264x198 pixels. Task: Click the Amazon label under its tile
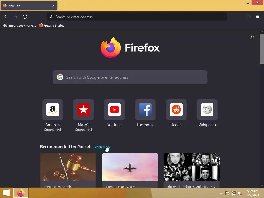53,125
